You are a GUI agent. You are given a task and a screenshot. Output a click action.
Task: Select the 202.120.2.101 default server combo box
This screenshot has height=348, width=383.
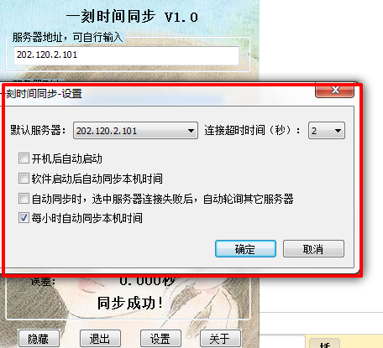pos(135,131)
